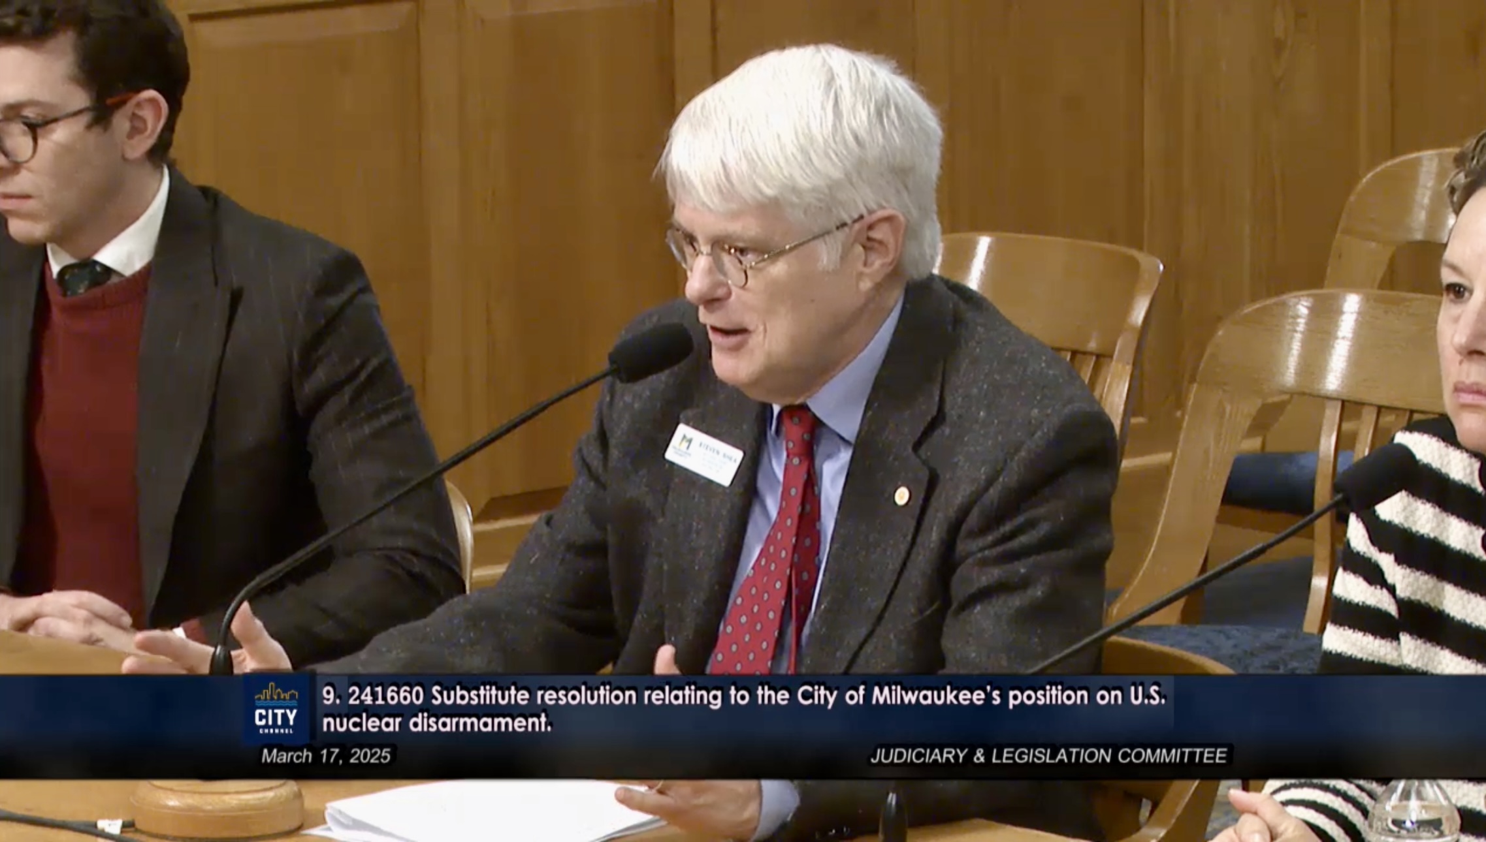Viewport: 1486px width, 842px height.
Task: Click the speaker's white name badge
Action: [x=703, y=454]
